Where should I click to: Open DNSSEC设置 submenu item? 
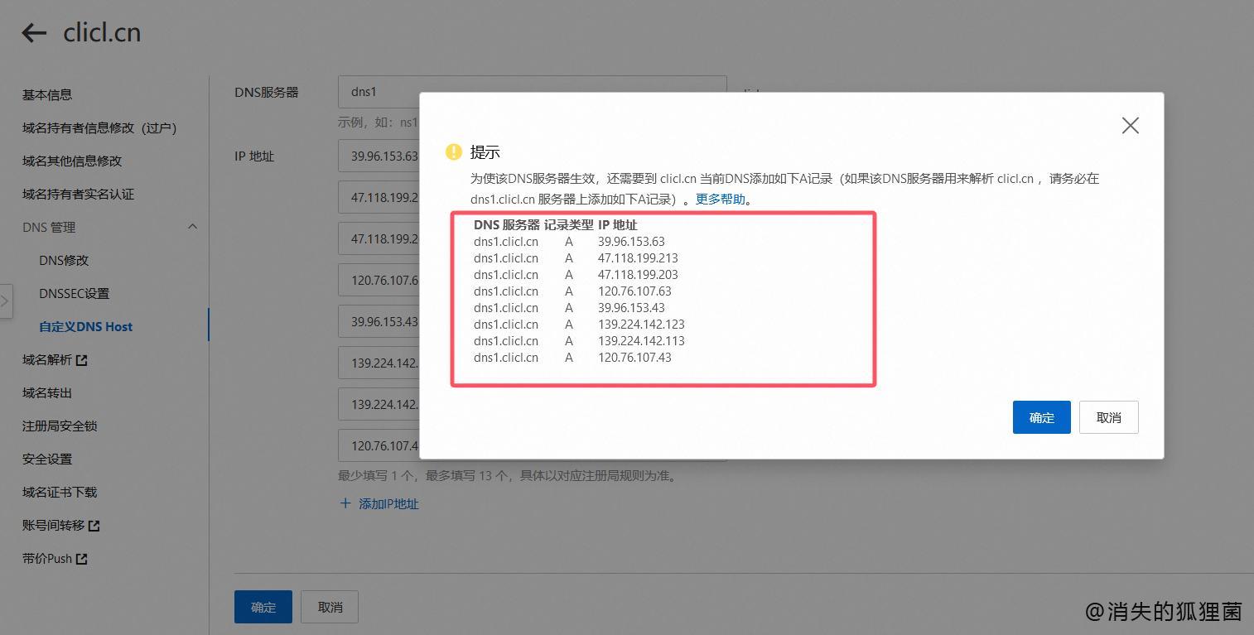click(x=74, y=294)
